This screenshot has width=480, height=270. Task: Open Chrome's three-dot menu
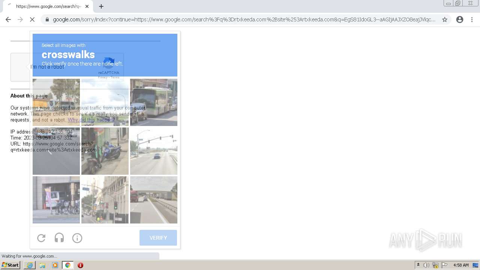(x=472, y=19)
